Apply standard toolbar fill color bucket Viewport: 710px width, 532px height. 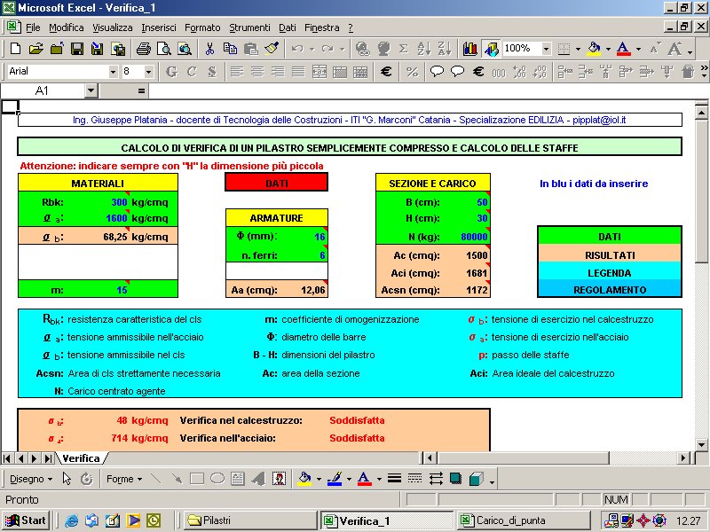pyautogui.click(x=594, y=49)
